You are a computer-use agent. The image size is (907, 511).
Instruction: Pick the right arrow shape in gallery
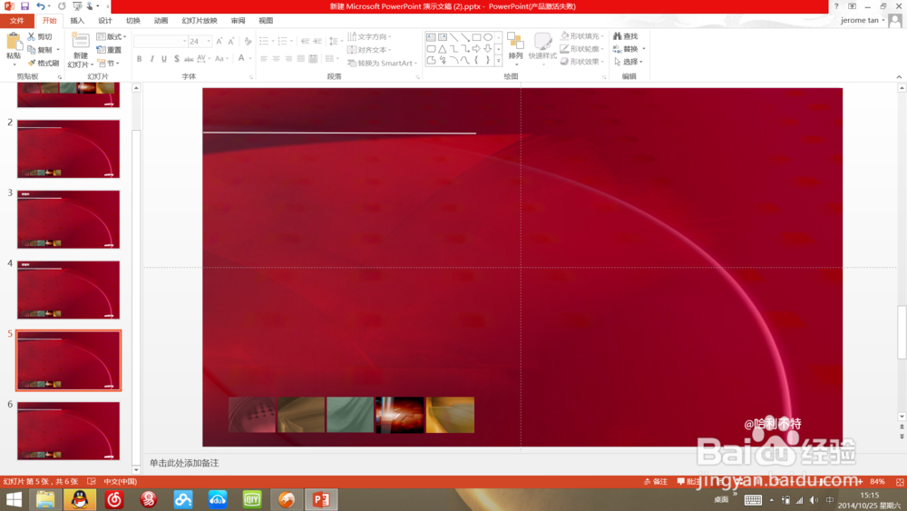click(476, 49)
